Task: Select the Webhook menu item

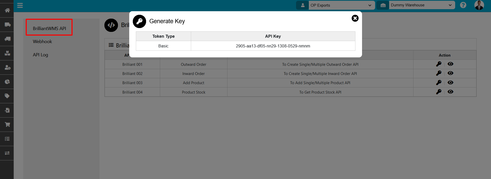Action: point(42,42)
